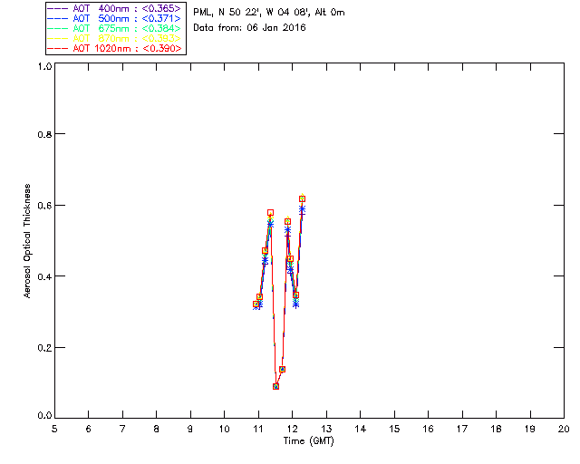Click the x-axis tick label 16
Image resolution: width=580 pixels, height=464 pixels.
[x=428, y=429]
